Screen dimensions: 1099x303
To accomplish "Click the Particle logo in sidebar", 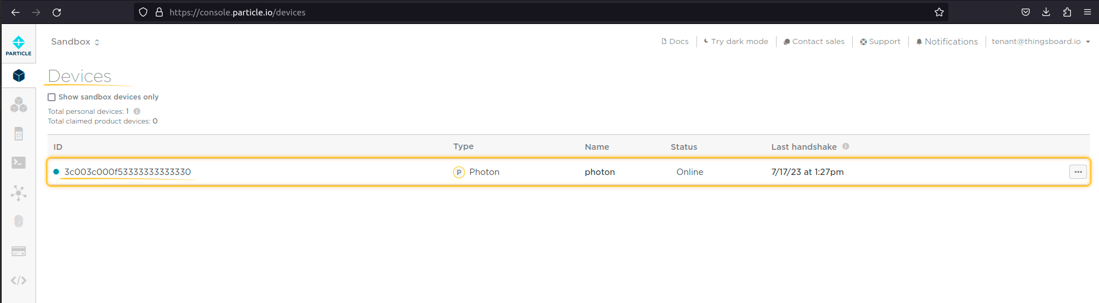I will [18, 45].
